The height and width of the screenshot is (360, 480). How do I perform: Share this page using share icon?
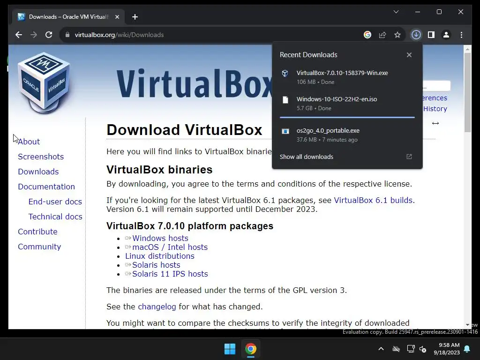(382, 35)
